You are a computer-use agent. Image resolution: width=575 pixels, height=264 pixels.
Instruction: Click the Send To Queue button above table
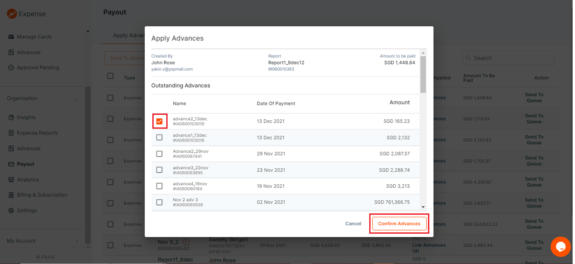pyautogui.click(x=124, y=58)
